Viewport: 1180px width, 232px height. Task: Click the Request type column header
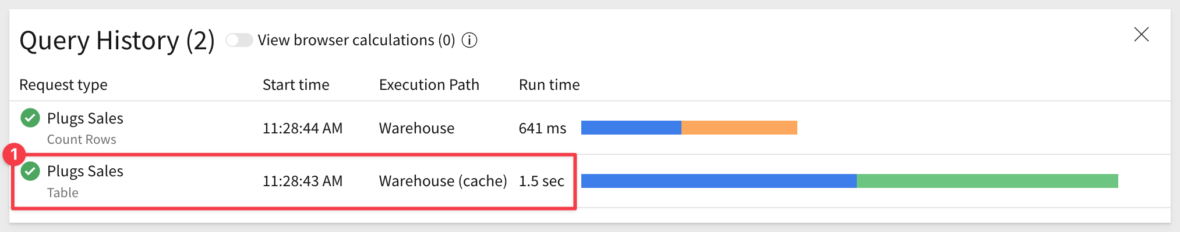[x=63, y=85]
